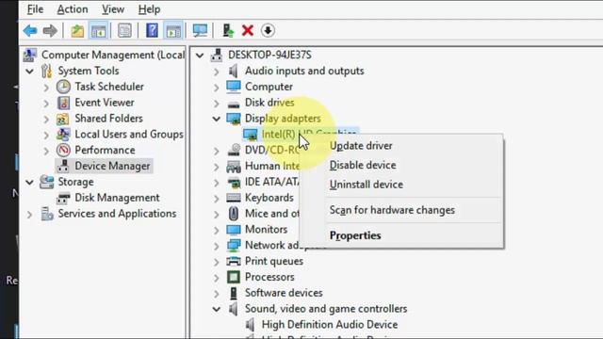This screenshot has width=603, height=339.
Task: Click the Scan for hardware changes monitor icon
Action: (200, 30)
